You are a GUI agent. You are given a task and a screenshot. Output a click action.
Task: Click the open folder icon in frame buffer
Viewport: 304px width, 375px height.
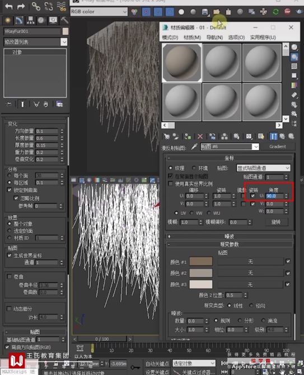(x=217, y=12)
